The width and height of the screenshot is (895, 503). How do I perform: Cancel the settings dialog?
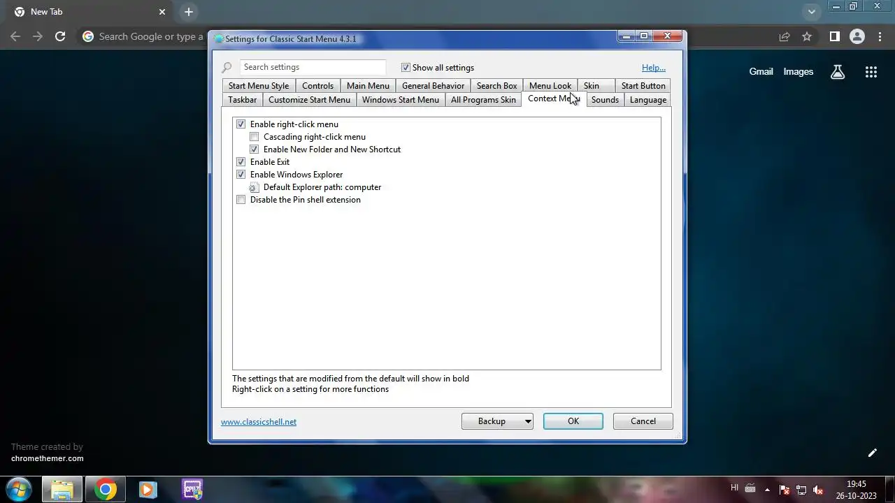643,421
